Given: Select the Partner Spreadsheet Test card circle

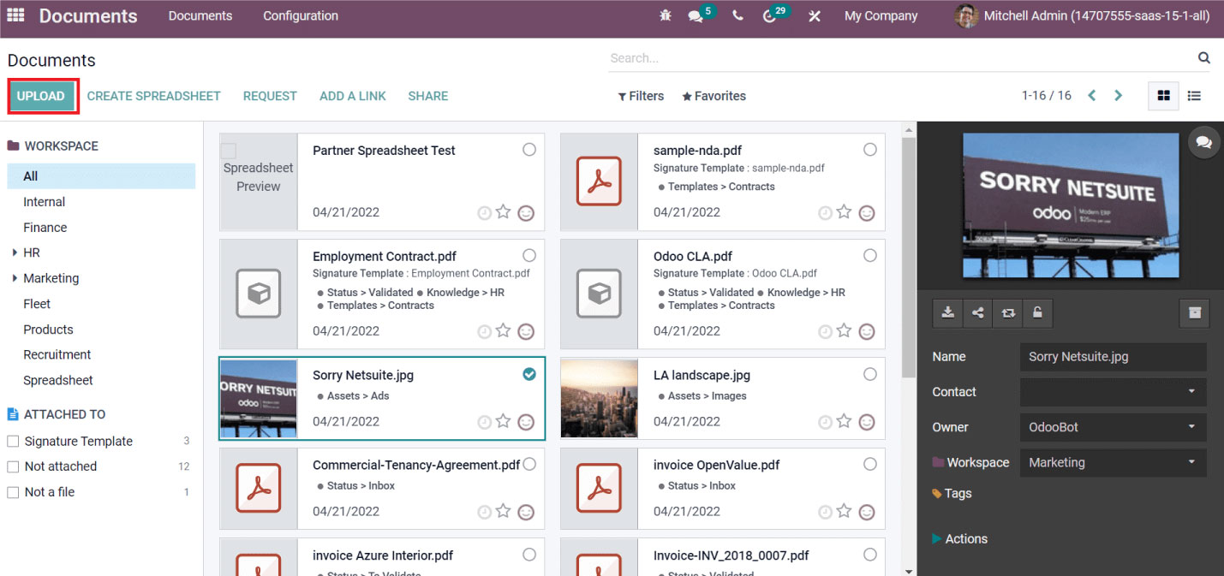Looking at the screenshot, I should (x=529, y=150).
